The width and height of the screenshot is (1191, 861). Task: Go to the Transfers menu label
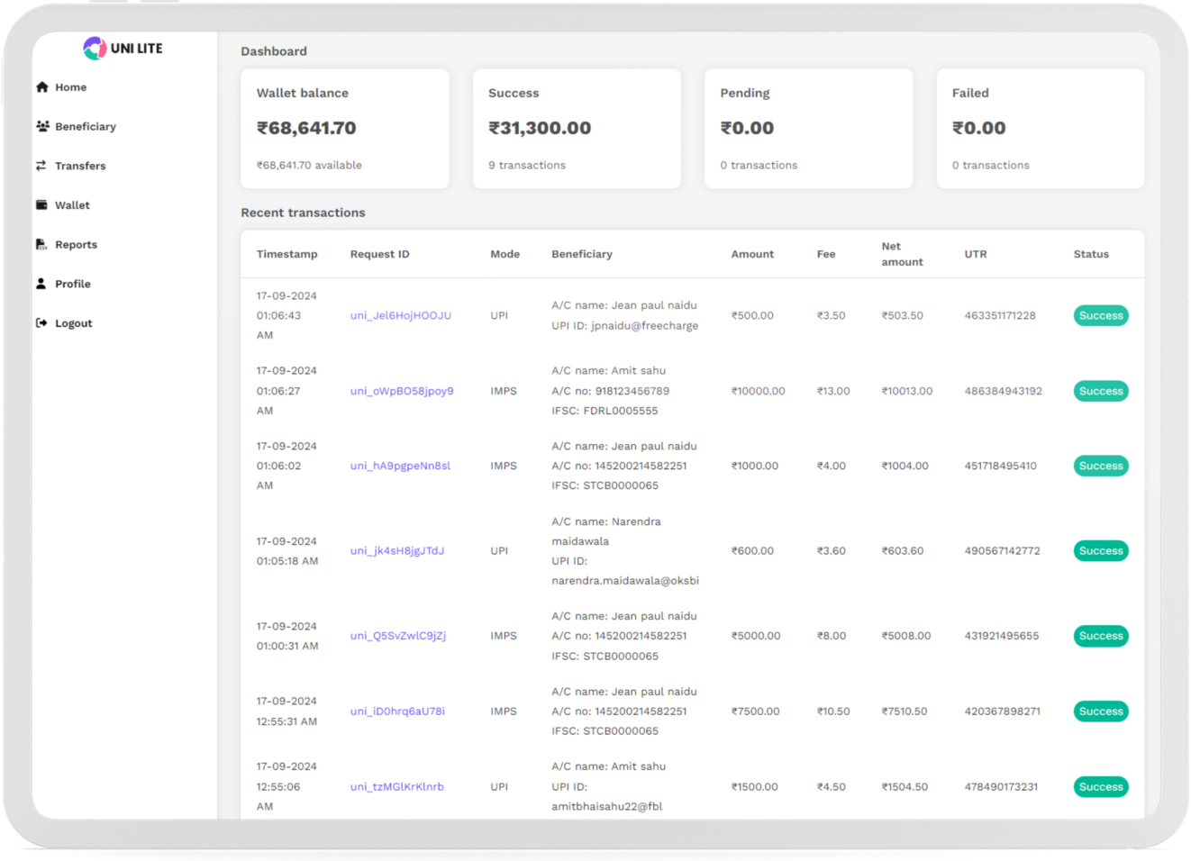80,166
